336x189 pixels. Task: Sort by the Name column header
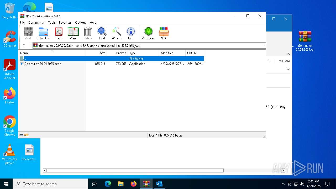tap(52, 53)
